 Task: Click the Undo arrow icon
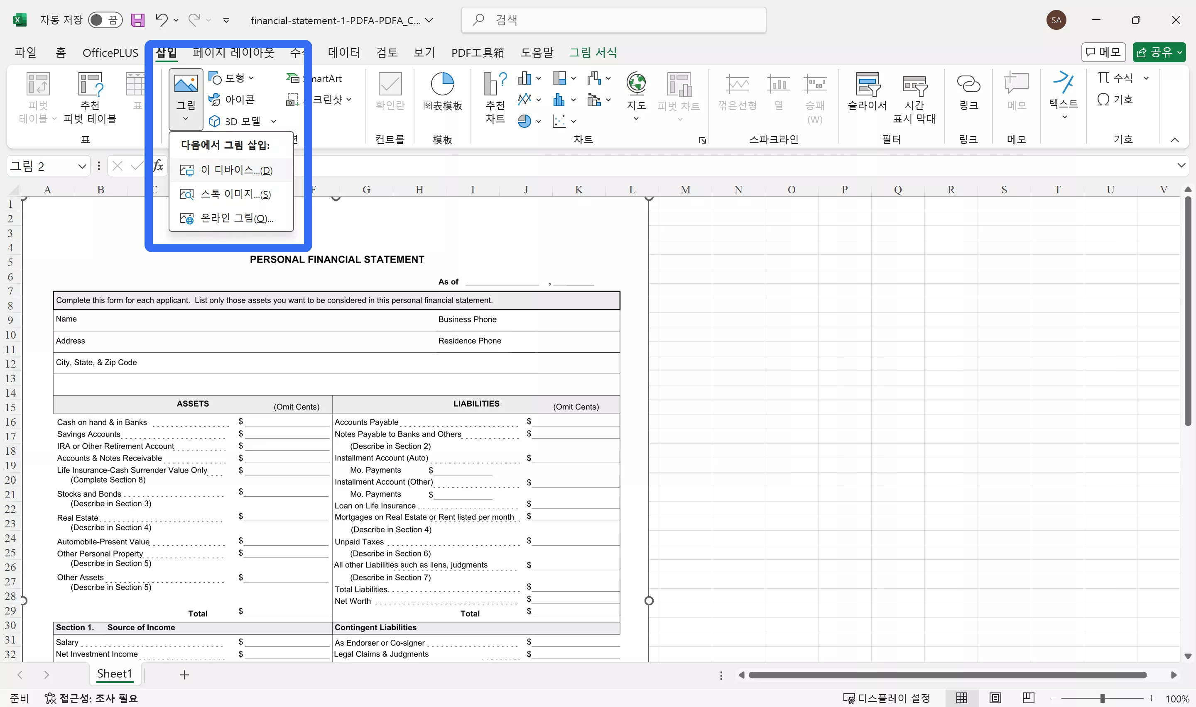pos(162,20)
